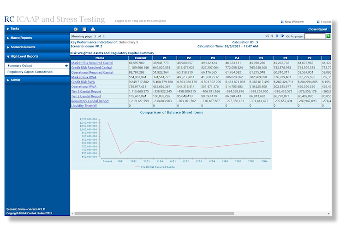Print the report using printer icon
The width and height of the screenshot is (340, 230).
point(93,29)
